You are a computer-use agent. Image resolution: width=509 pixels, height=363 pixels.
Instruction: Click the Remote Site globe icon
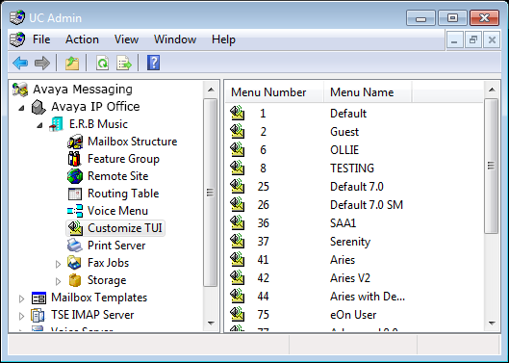tap(75, 176)
